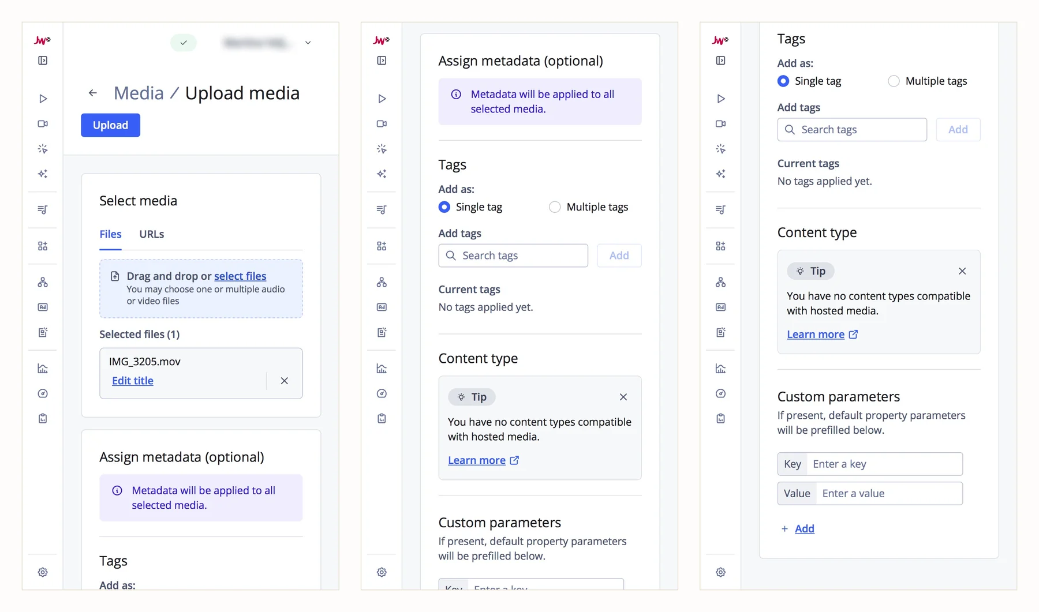1039x612 pixels.
Task: Open the clipboard icon in middle sidebar
Action: 382,419
